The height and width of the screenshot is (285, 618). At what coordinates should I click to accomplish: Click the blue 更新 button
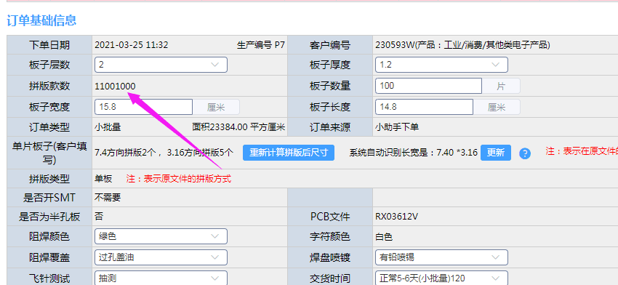coord(495,153)
